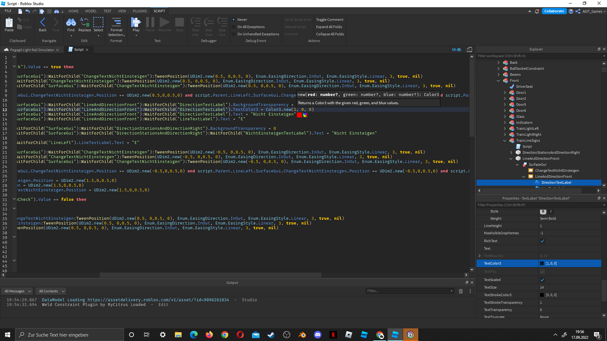Click the Stop test icon
Screen dimensions: 607x341
coord(179,25)
